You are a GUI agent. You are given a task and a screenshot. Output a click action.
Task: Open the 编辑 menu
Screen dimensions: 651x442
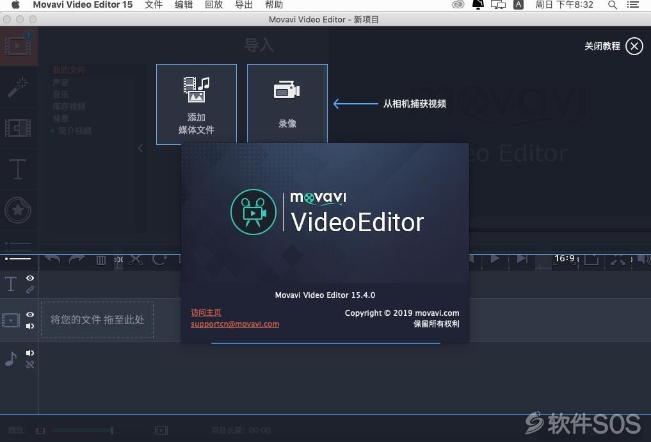[184, 5]
